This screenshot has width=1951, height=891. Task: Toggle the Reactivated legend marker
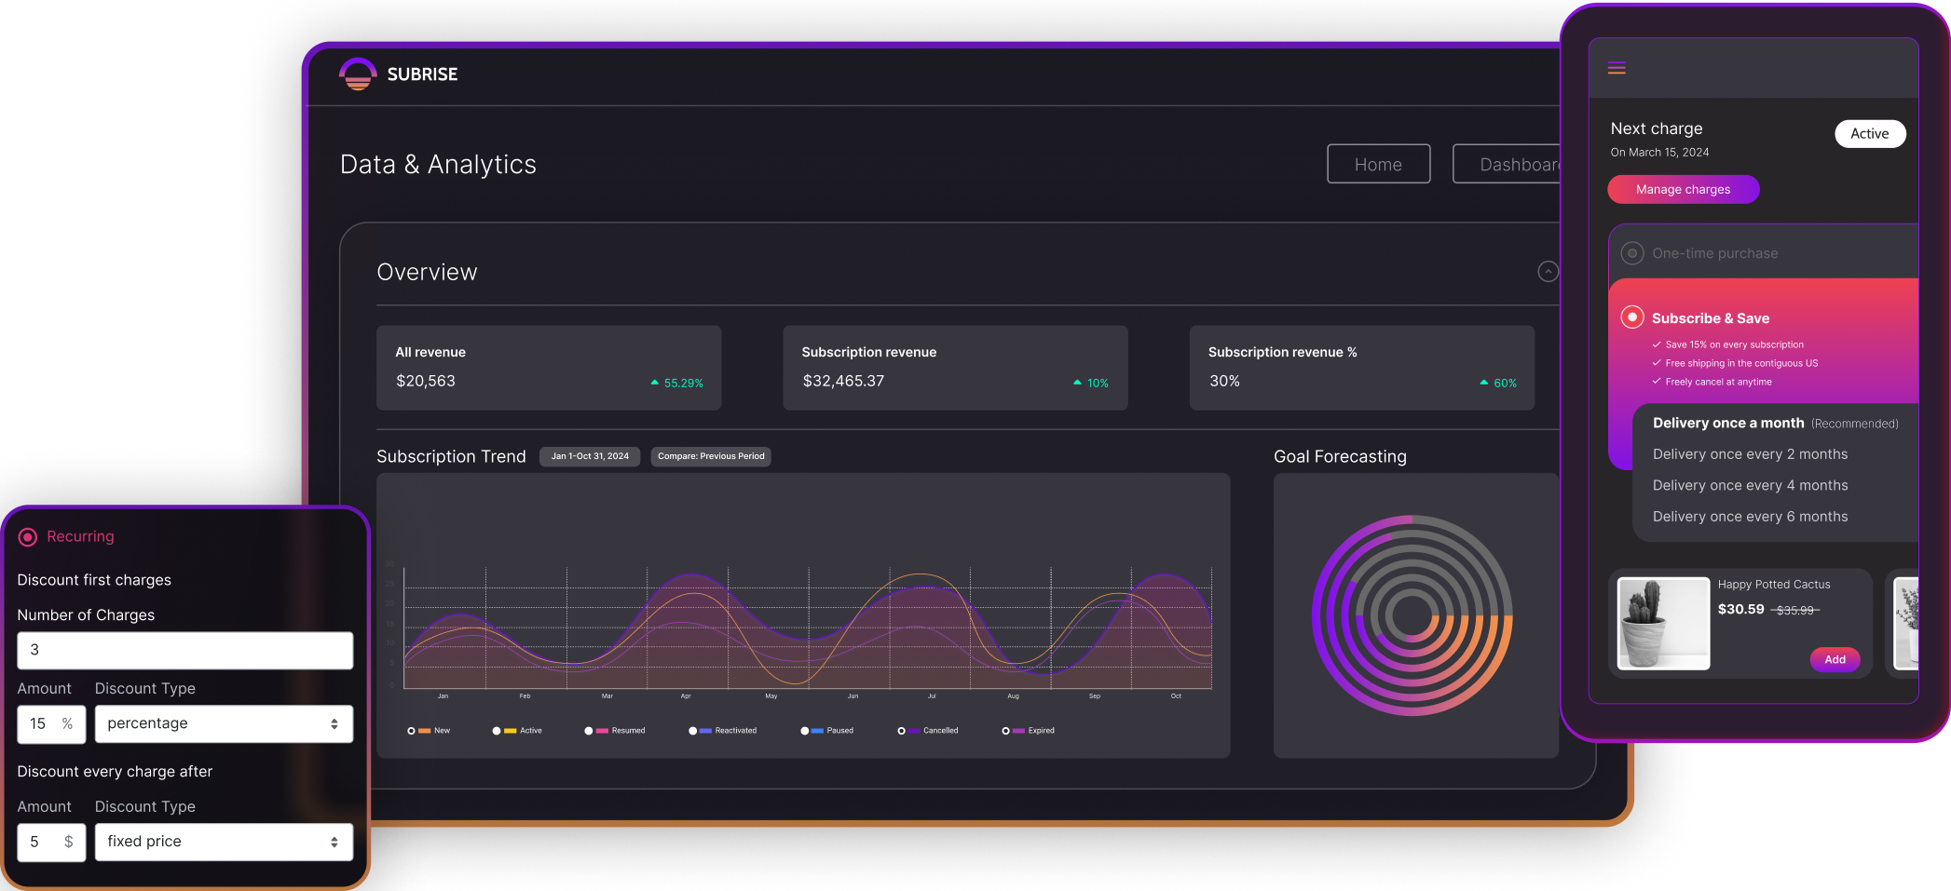pyautogui.click(x=692, y=731)
